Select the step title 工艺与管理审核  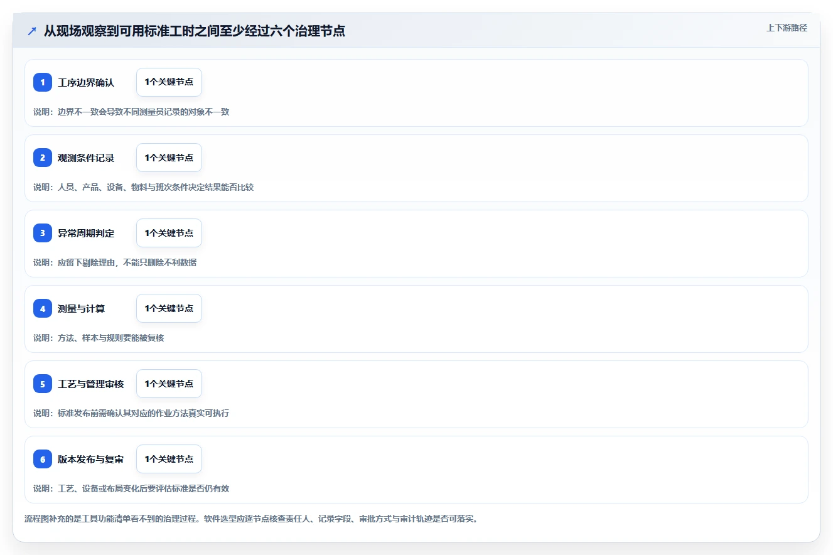[90, 384]
